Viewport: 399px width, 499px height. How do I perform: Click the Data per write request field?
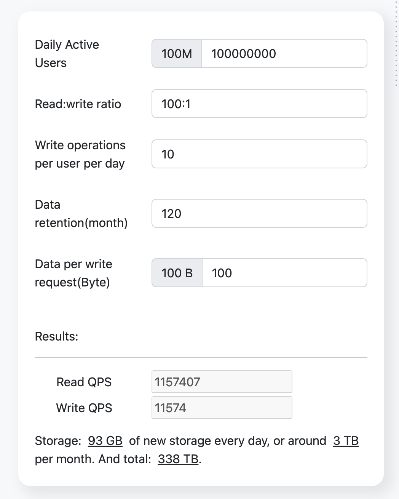[x=284, y=273]
